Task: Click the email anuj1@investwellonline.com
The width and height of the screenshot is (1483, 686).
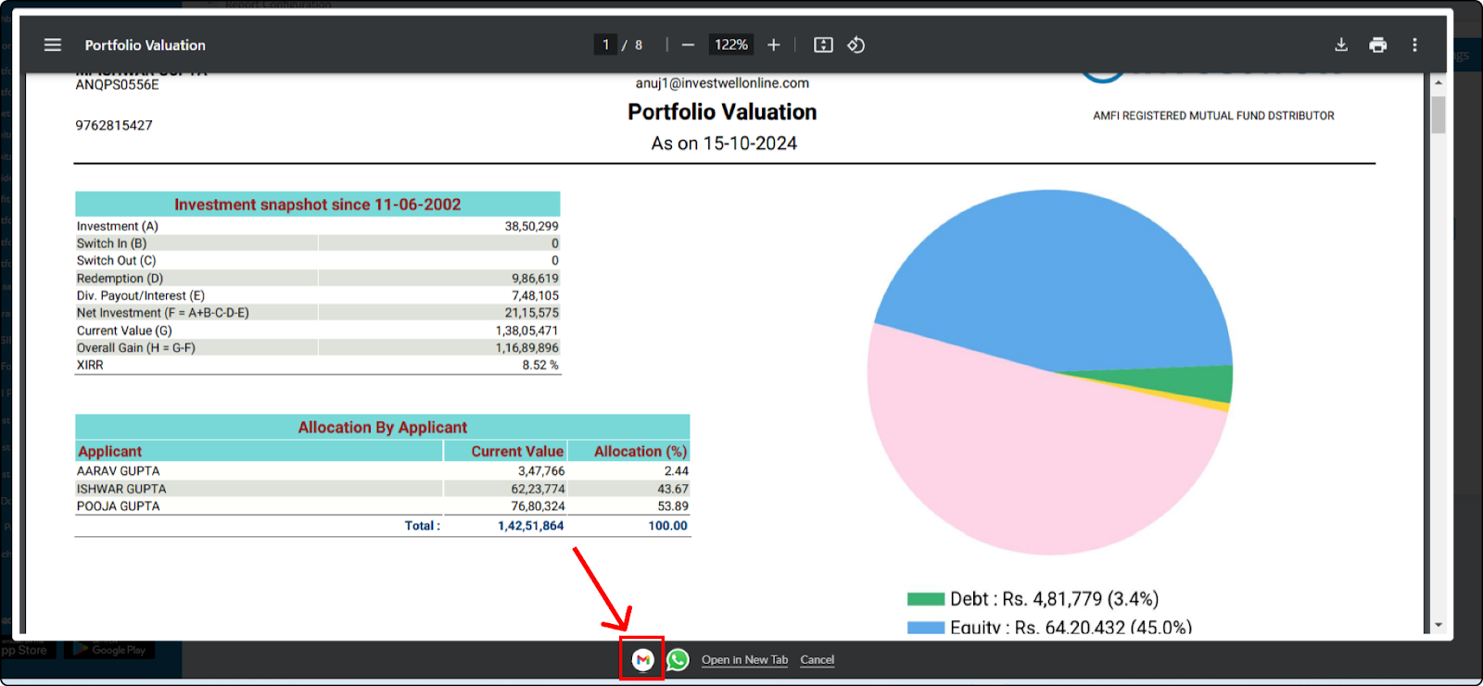Action: point(722,83)
